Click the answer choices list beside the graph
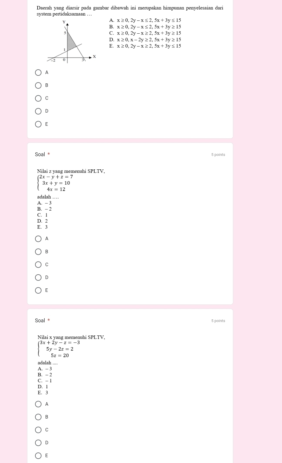282x463 pixels. pyautogui.click(x=145, y=33)
